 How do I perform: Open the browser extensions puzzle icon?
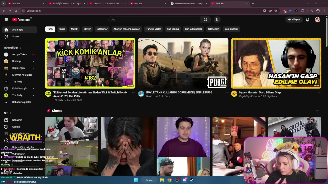[x=303, y=11]
